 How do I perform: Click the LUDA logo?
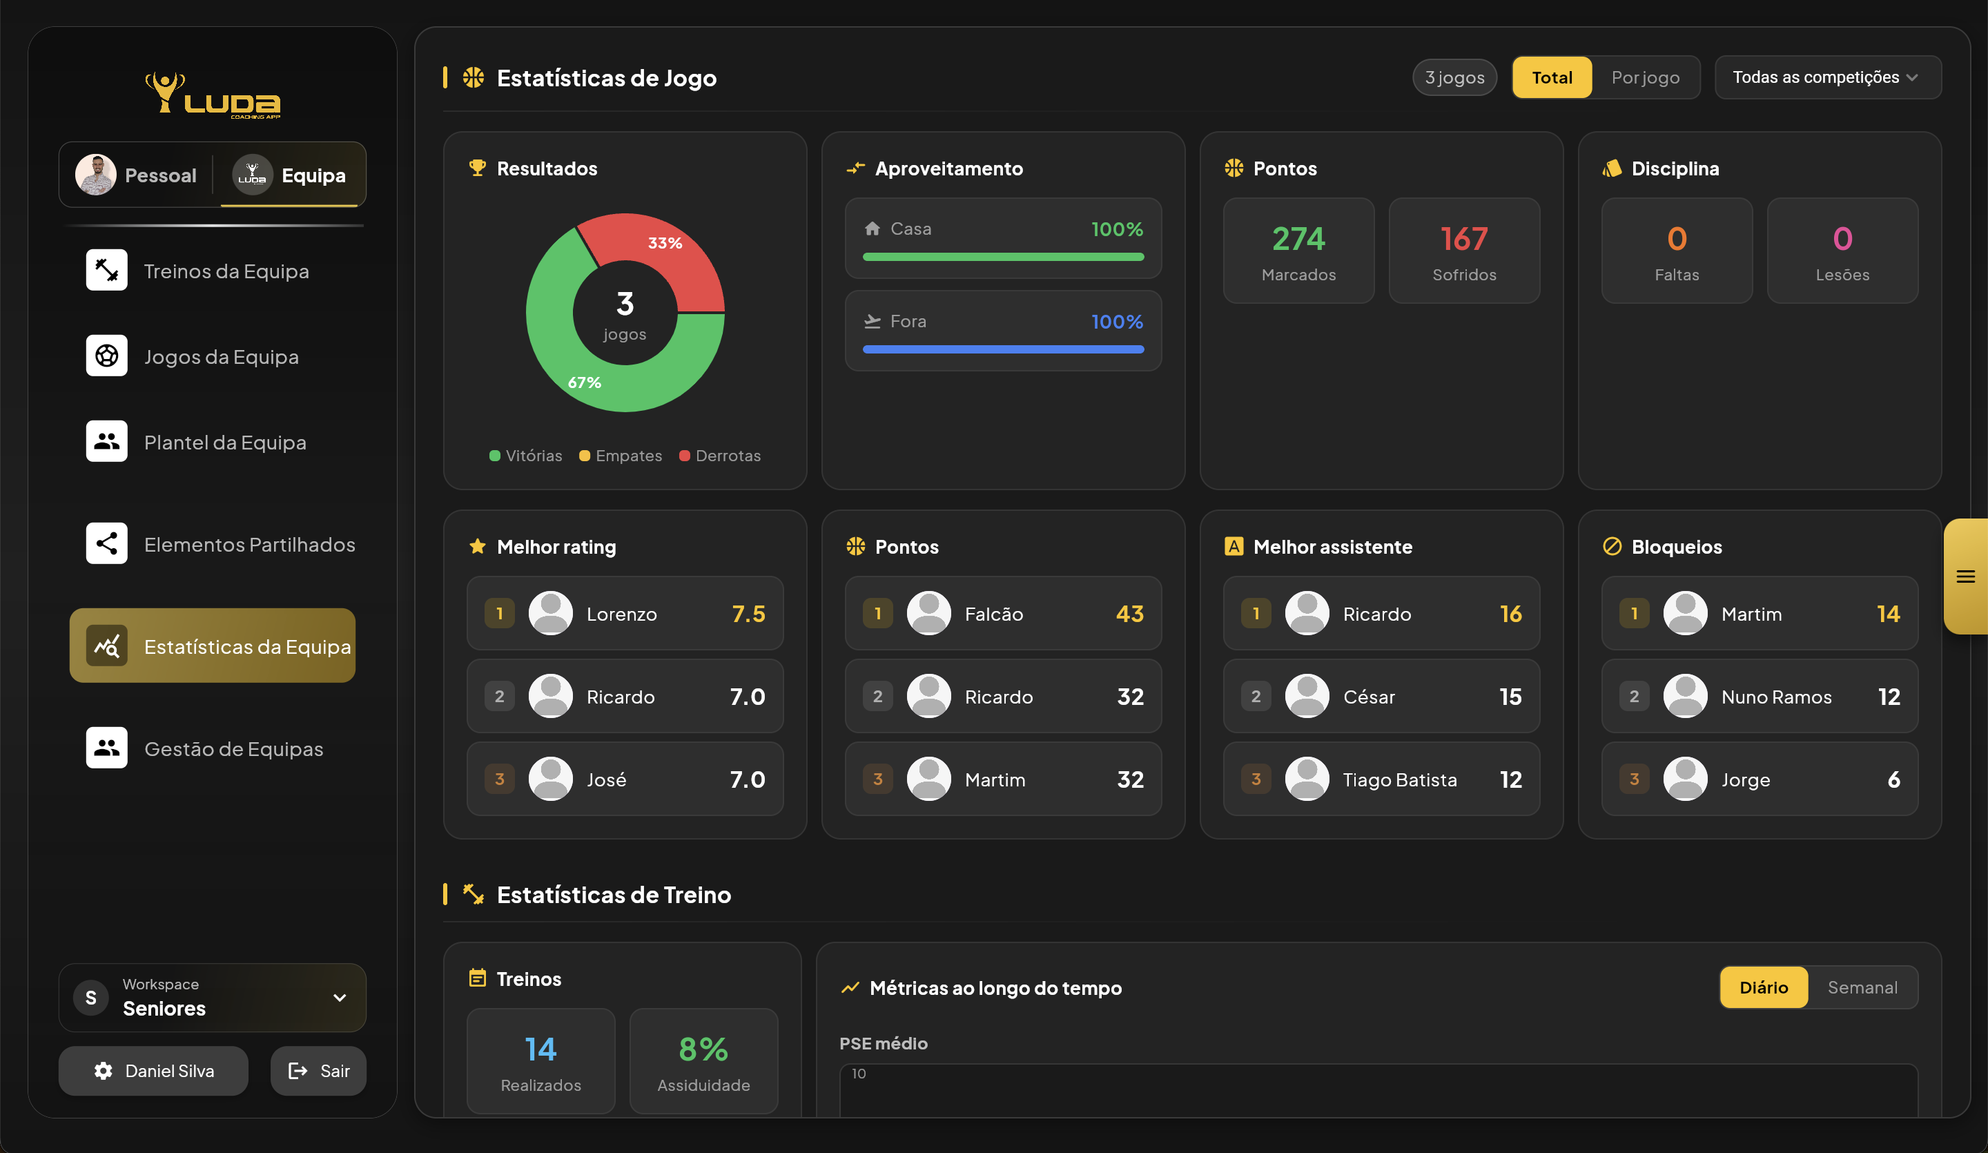point(213,95)
